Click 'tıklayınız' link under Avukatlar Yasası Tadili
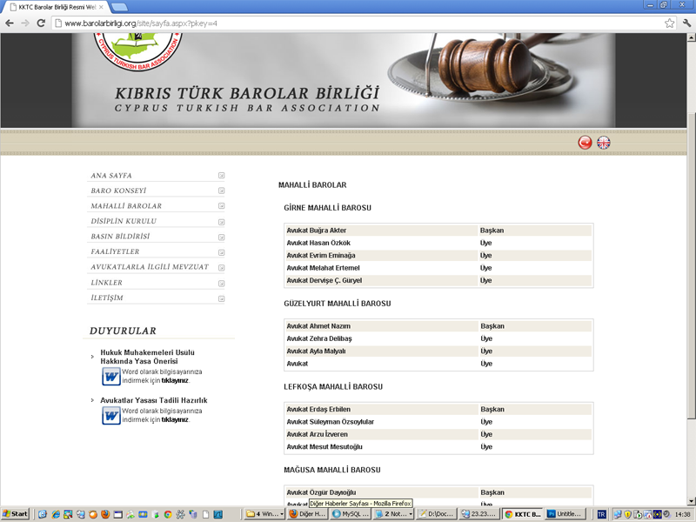The image size is (696, 522). [175, 419]
